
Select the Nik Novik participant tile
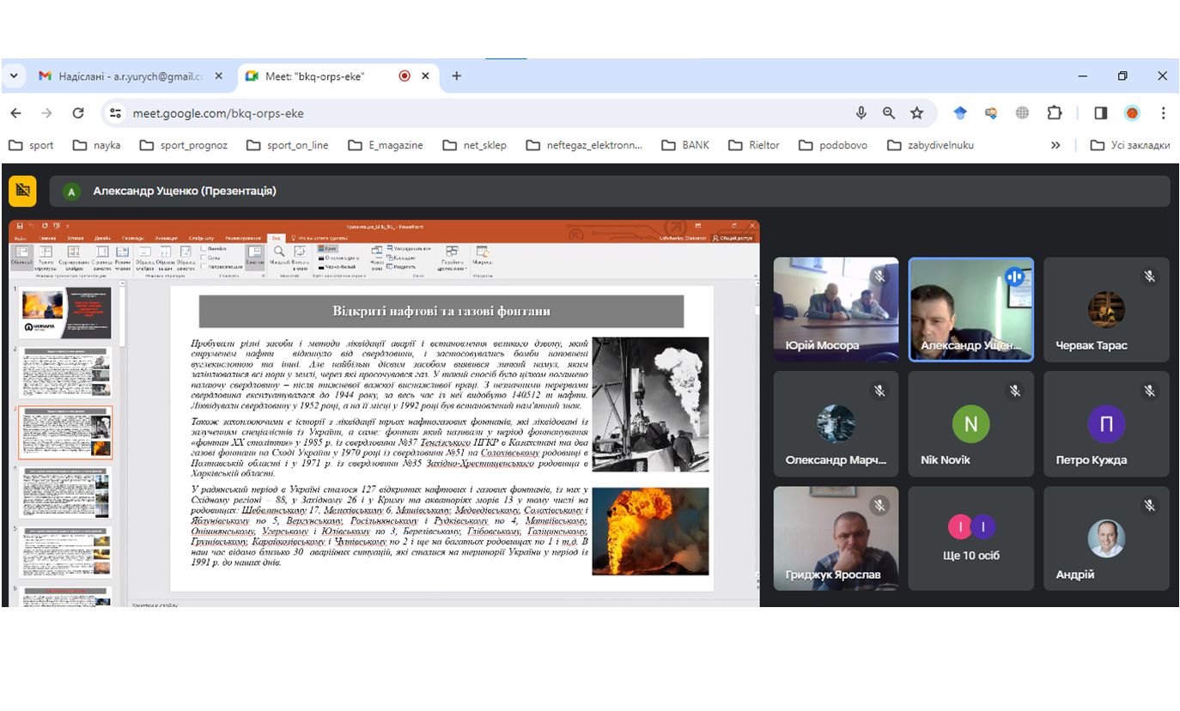[970, 423]
